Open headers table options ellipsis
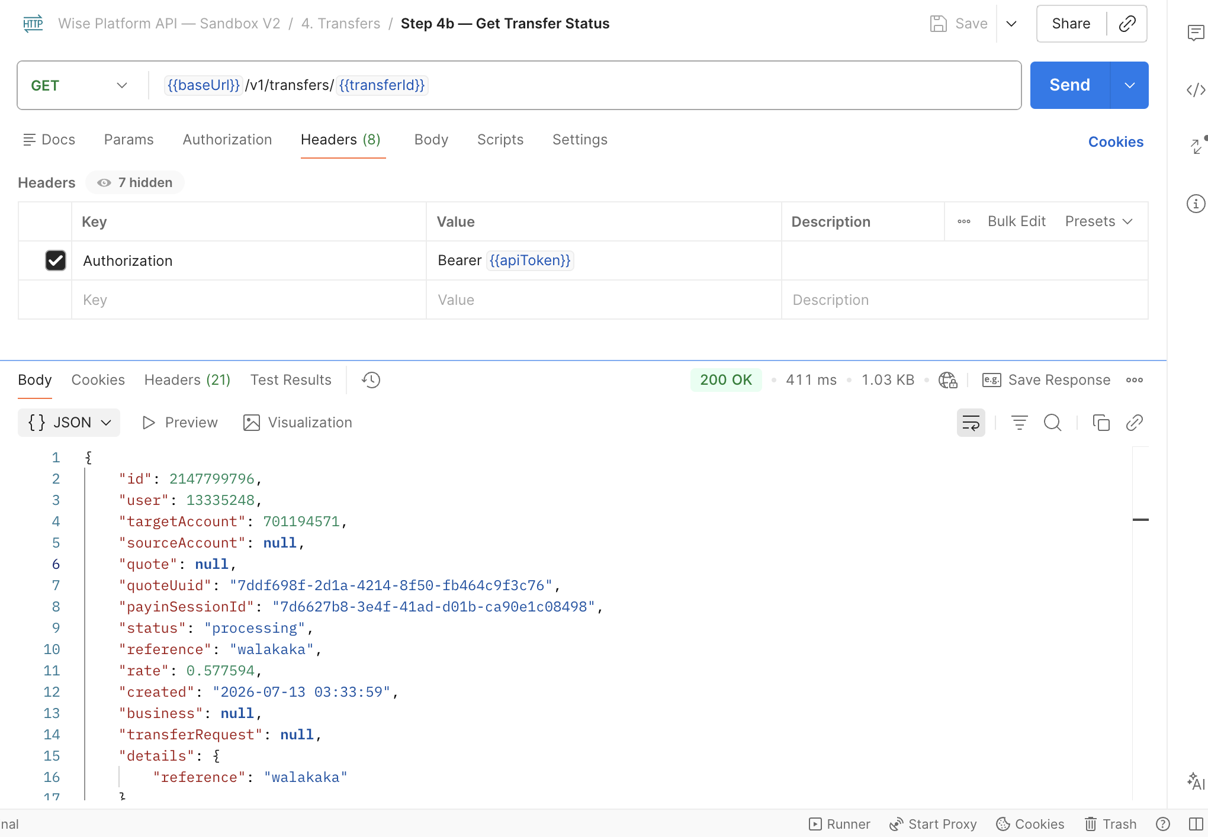 [x=964, y=221]
